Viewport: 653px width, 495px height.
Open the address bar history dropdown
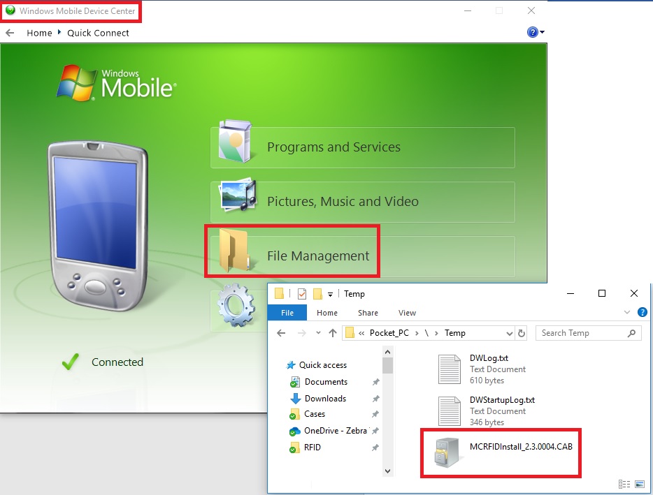click(509, 333)
